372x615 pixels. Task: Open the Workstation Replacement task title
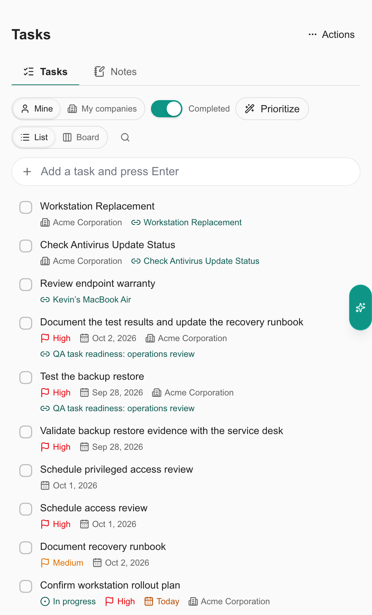pyautogui.click(x=97, y=206)
